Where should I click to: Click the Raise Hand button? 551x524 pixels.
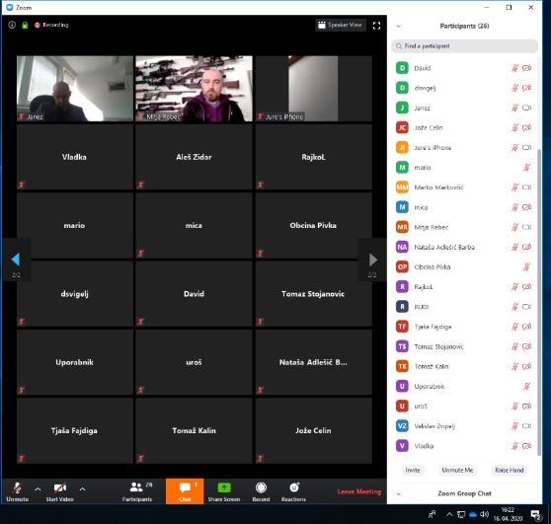coord(510,471)
